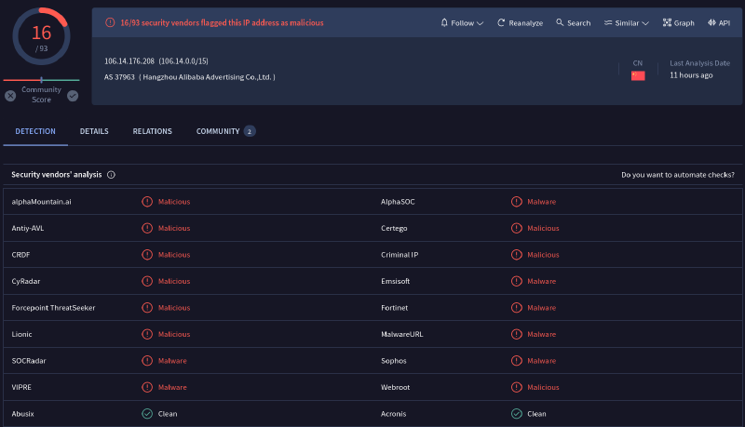
Task: Select the Detection tab
Action: click(x=35, y=132)
